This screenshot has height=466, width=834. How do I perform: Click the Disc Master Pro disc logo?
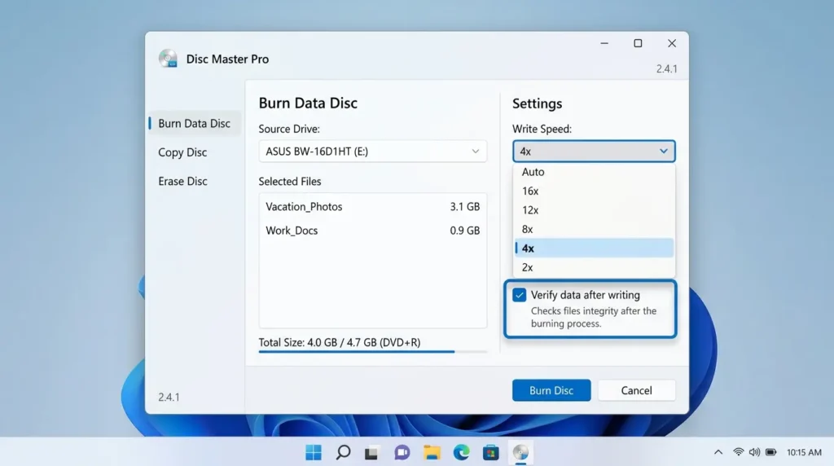[x=168, y=59]
